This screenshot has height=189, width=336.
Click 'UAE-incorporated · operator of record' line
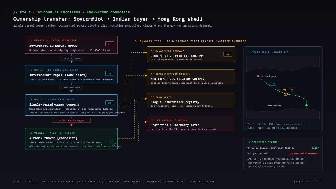tap(176, 60)
